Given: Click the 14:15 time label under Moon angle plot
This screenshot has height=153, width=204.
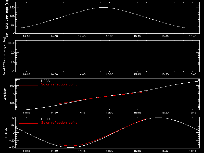Looking at the screenshot, I should [x=27, y=74].
